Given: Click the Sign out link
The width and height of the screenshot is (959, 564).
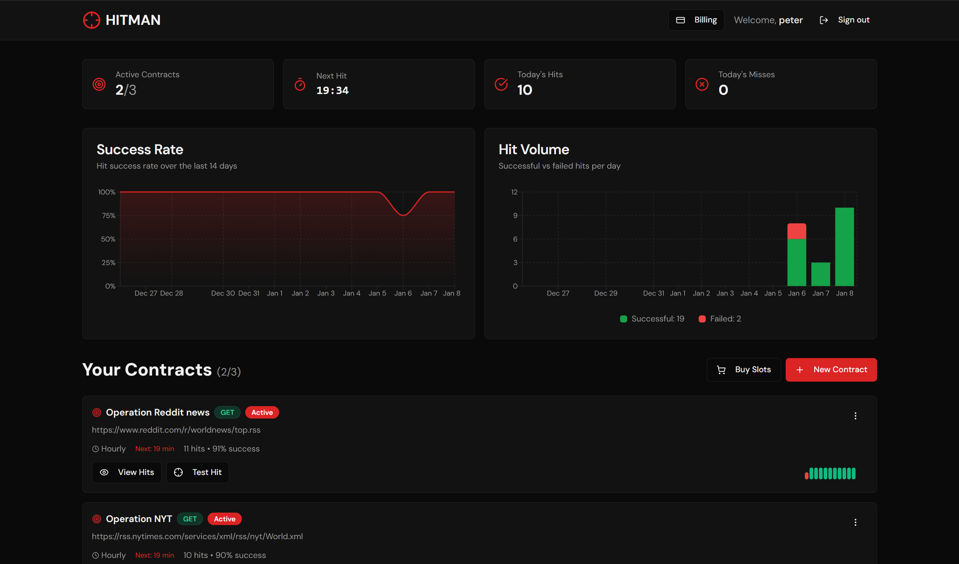Looking at the screenshot, I should pos(853,20).
